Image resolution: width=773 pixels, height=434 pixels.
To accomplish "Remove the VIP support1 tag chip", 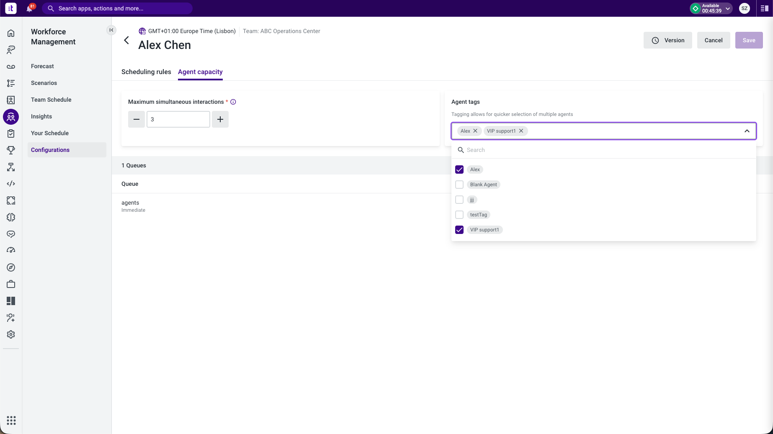I will [x=521, y=131].
